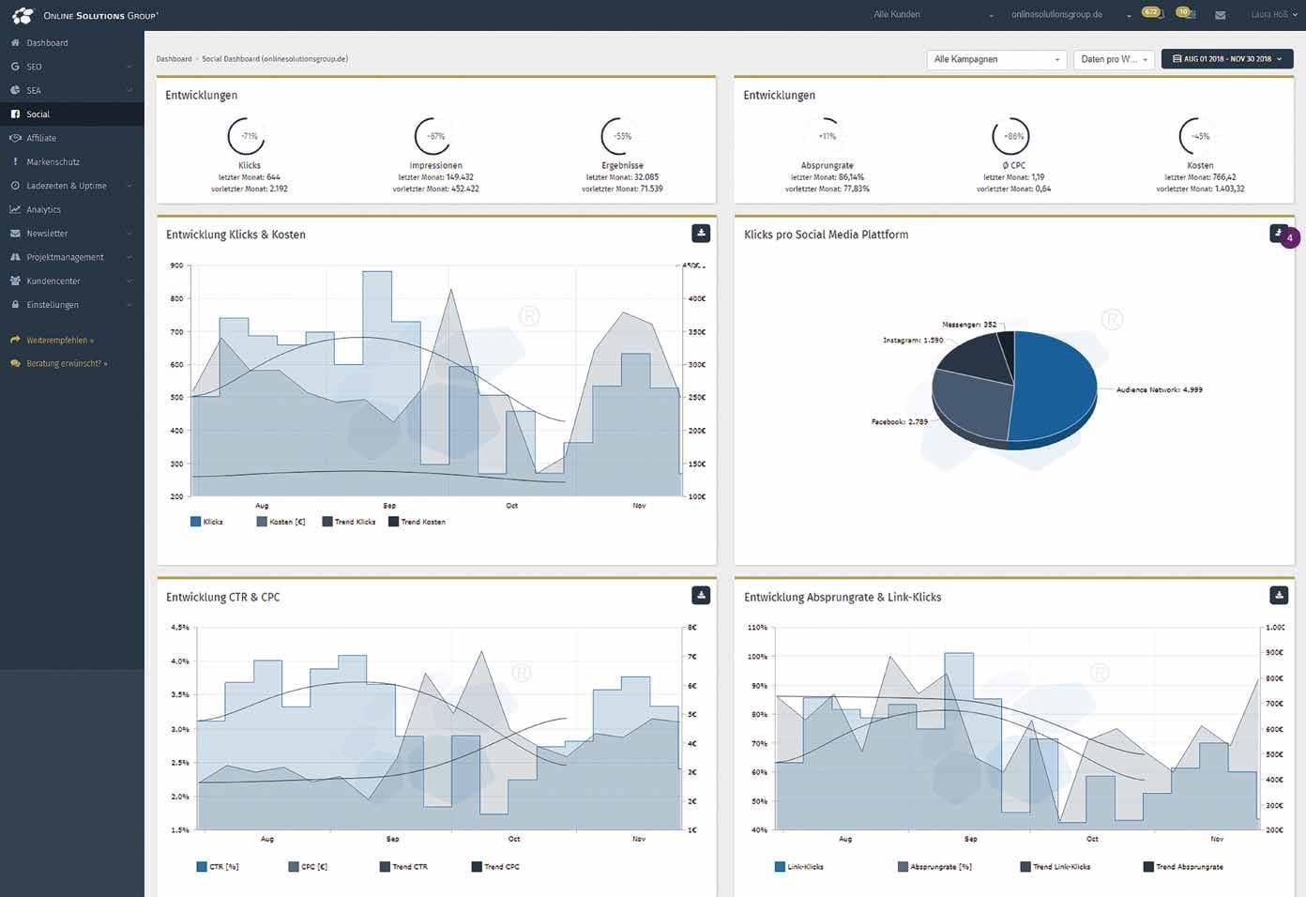Click the Beratung erwünscht? link
The image size is (1306, 897).
click(x=67, y=363)
